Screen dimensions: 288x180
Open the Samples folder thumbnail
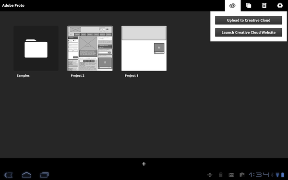click(x=36, y=48)
